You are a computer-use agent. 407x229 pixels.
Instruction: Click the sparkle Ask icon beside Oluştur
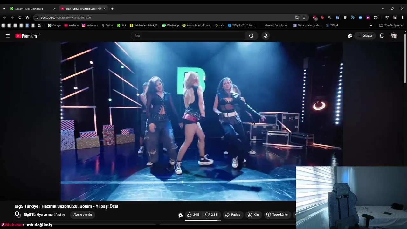(x=350, y=36)
